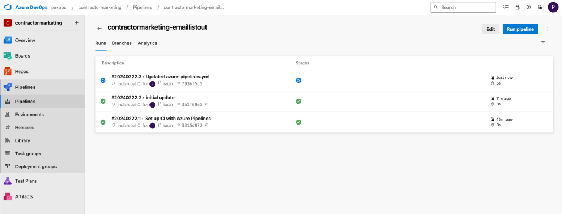Click the running status icon of run #20240222.3
This screenshot has width=562, height=214.
[x=103, y=81]
